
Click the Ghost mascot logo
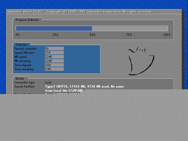coord(141,60)
